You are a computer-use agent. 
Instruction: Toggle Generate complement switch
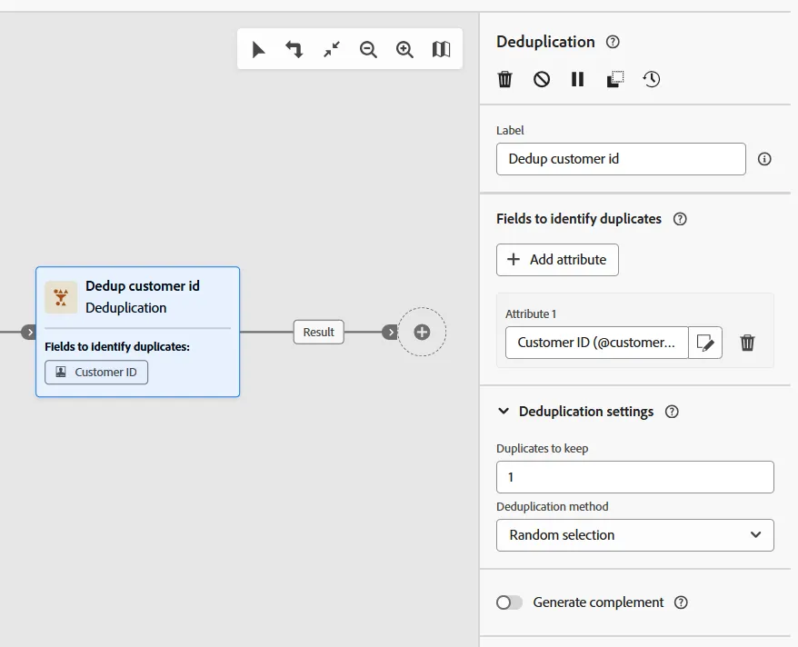click(x=510, y=602)
